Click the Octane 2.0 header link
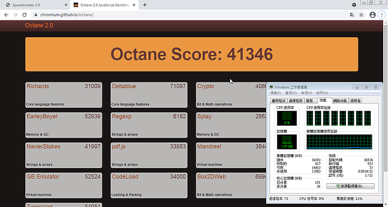Viewport: 388px width, 207px height. click(x=39, y=25)
